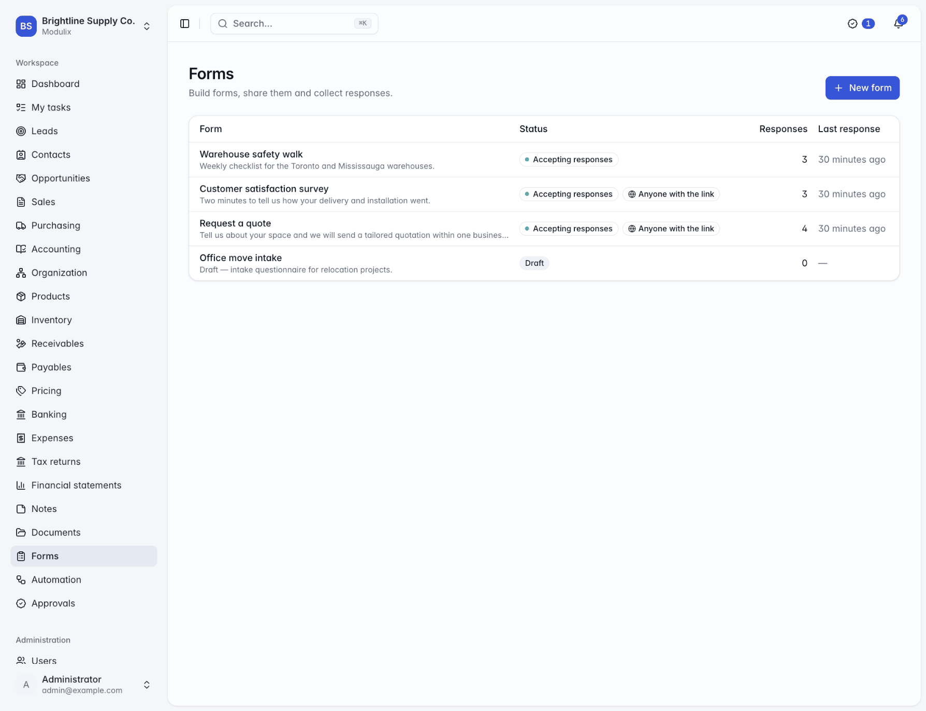Click the Pricing tag icon
Screen dimensions: 926x711
[21, 391]
